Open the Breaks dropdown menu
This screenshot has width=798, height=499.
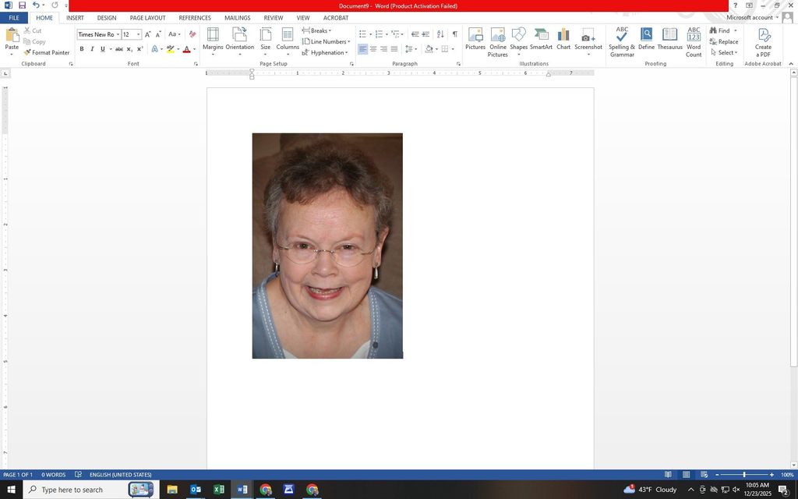click(317, 30)
